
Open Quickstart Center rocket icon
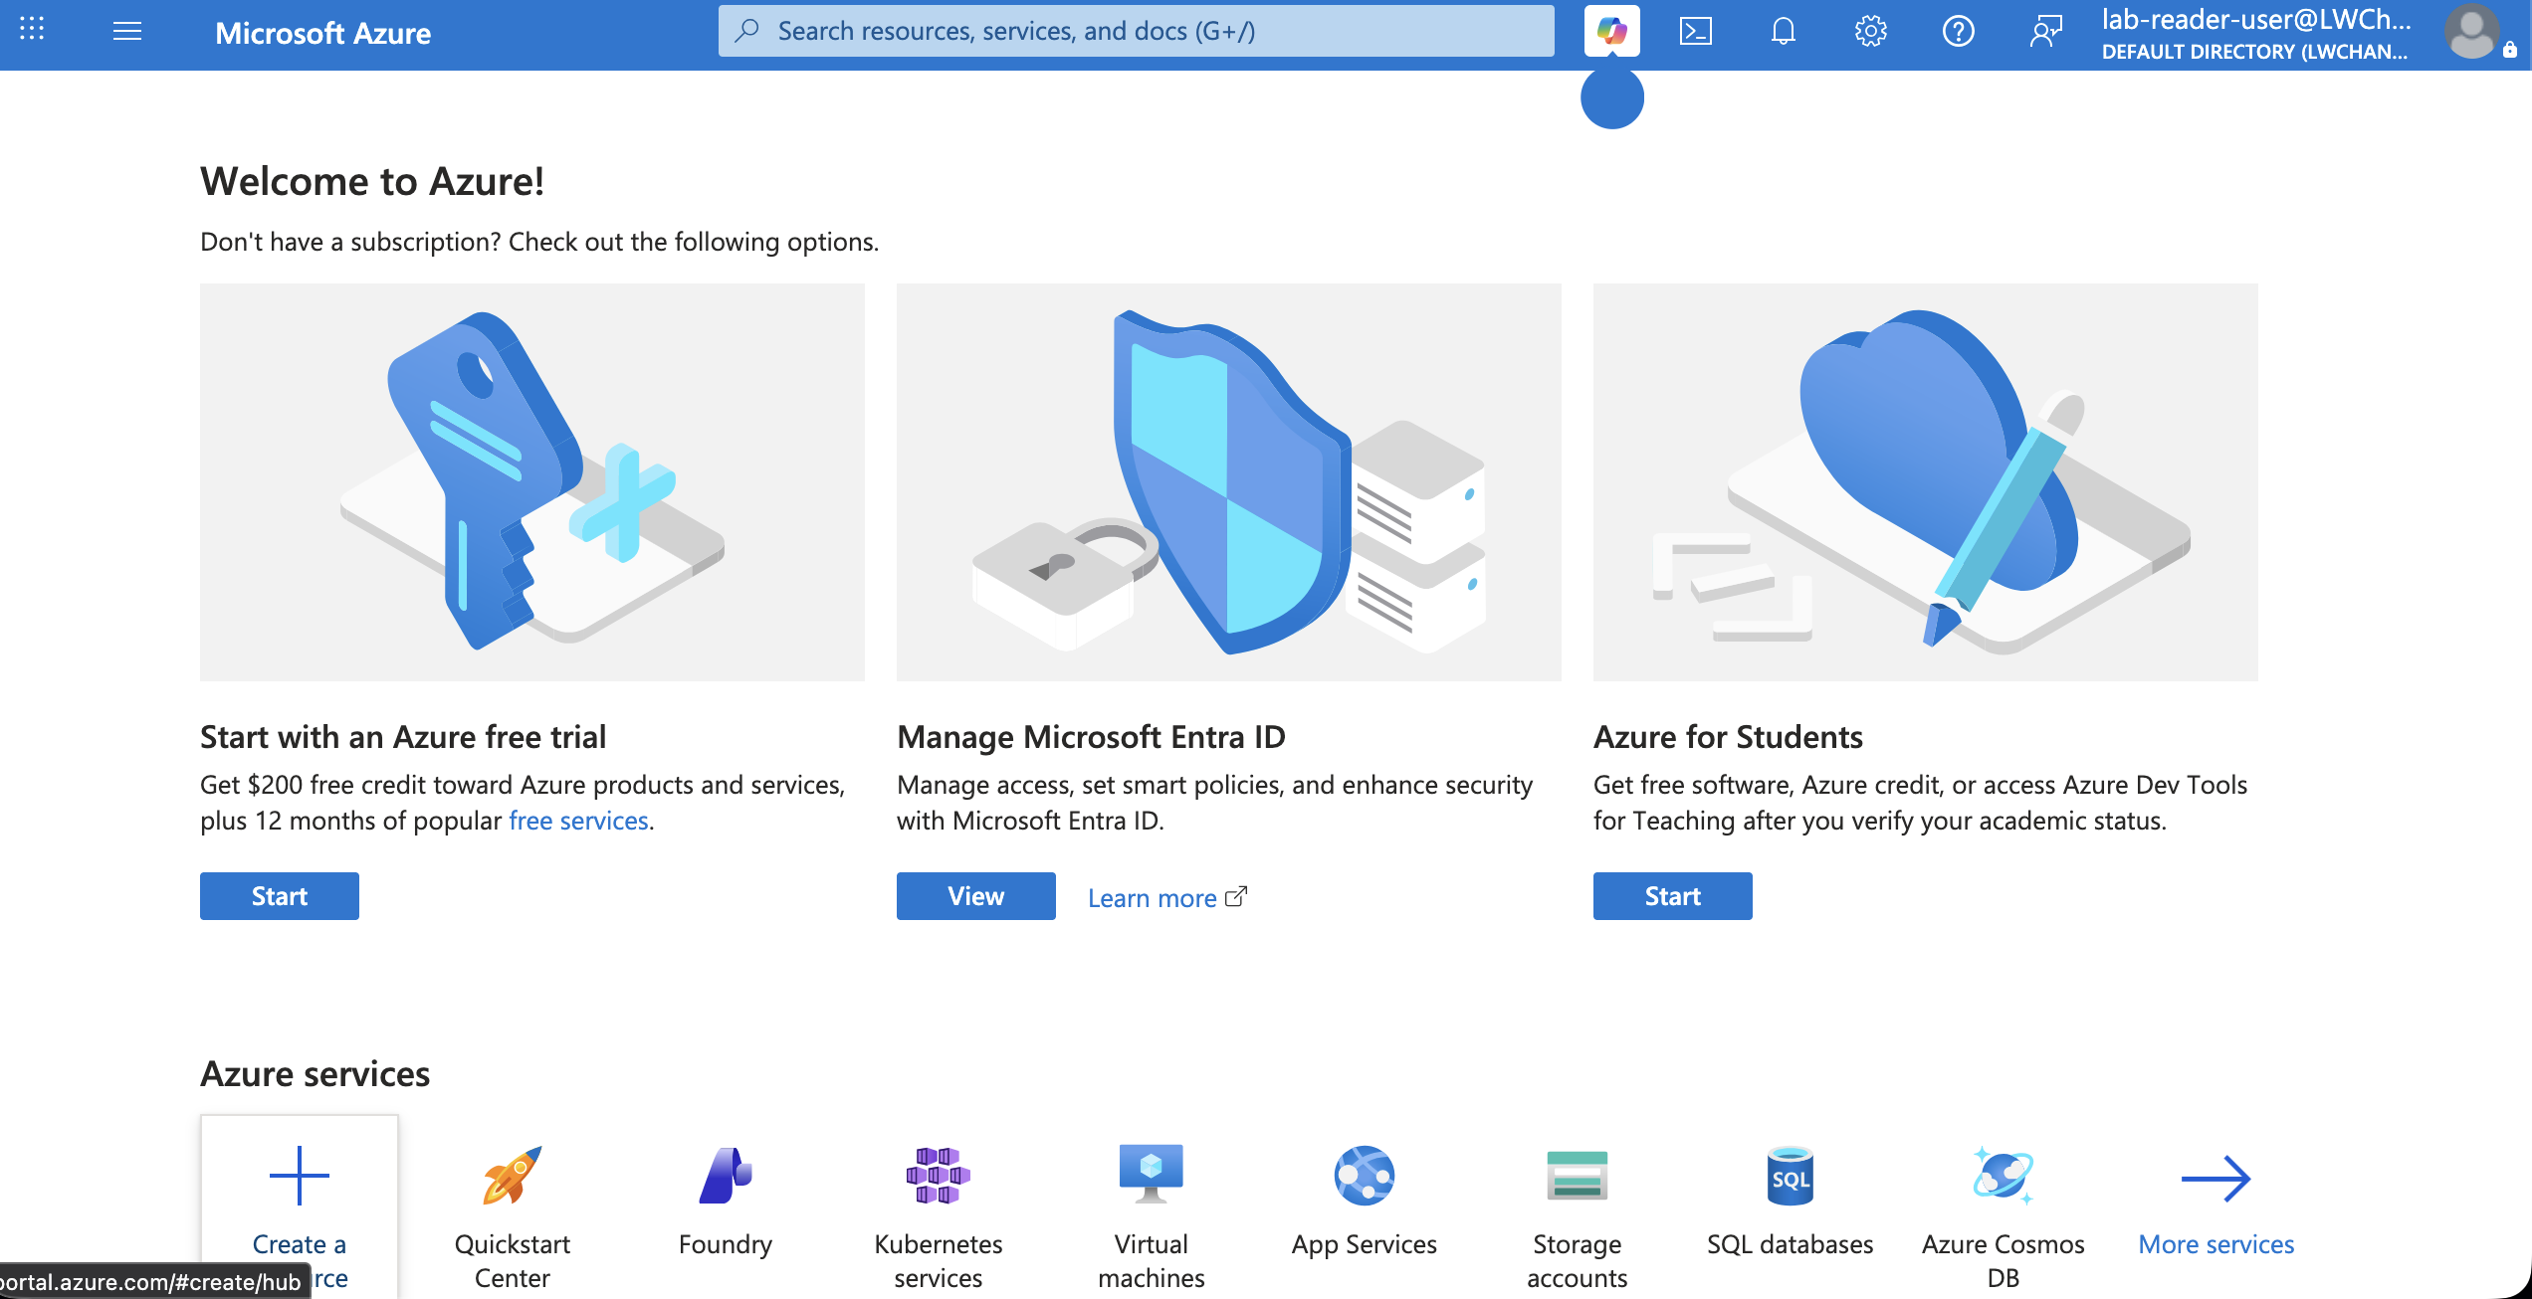(513, 1176)
